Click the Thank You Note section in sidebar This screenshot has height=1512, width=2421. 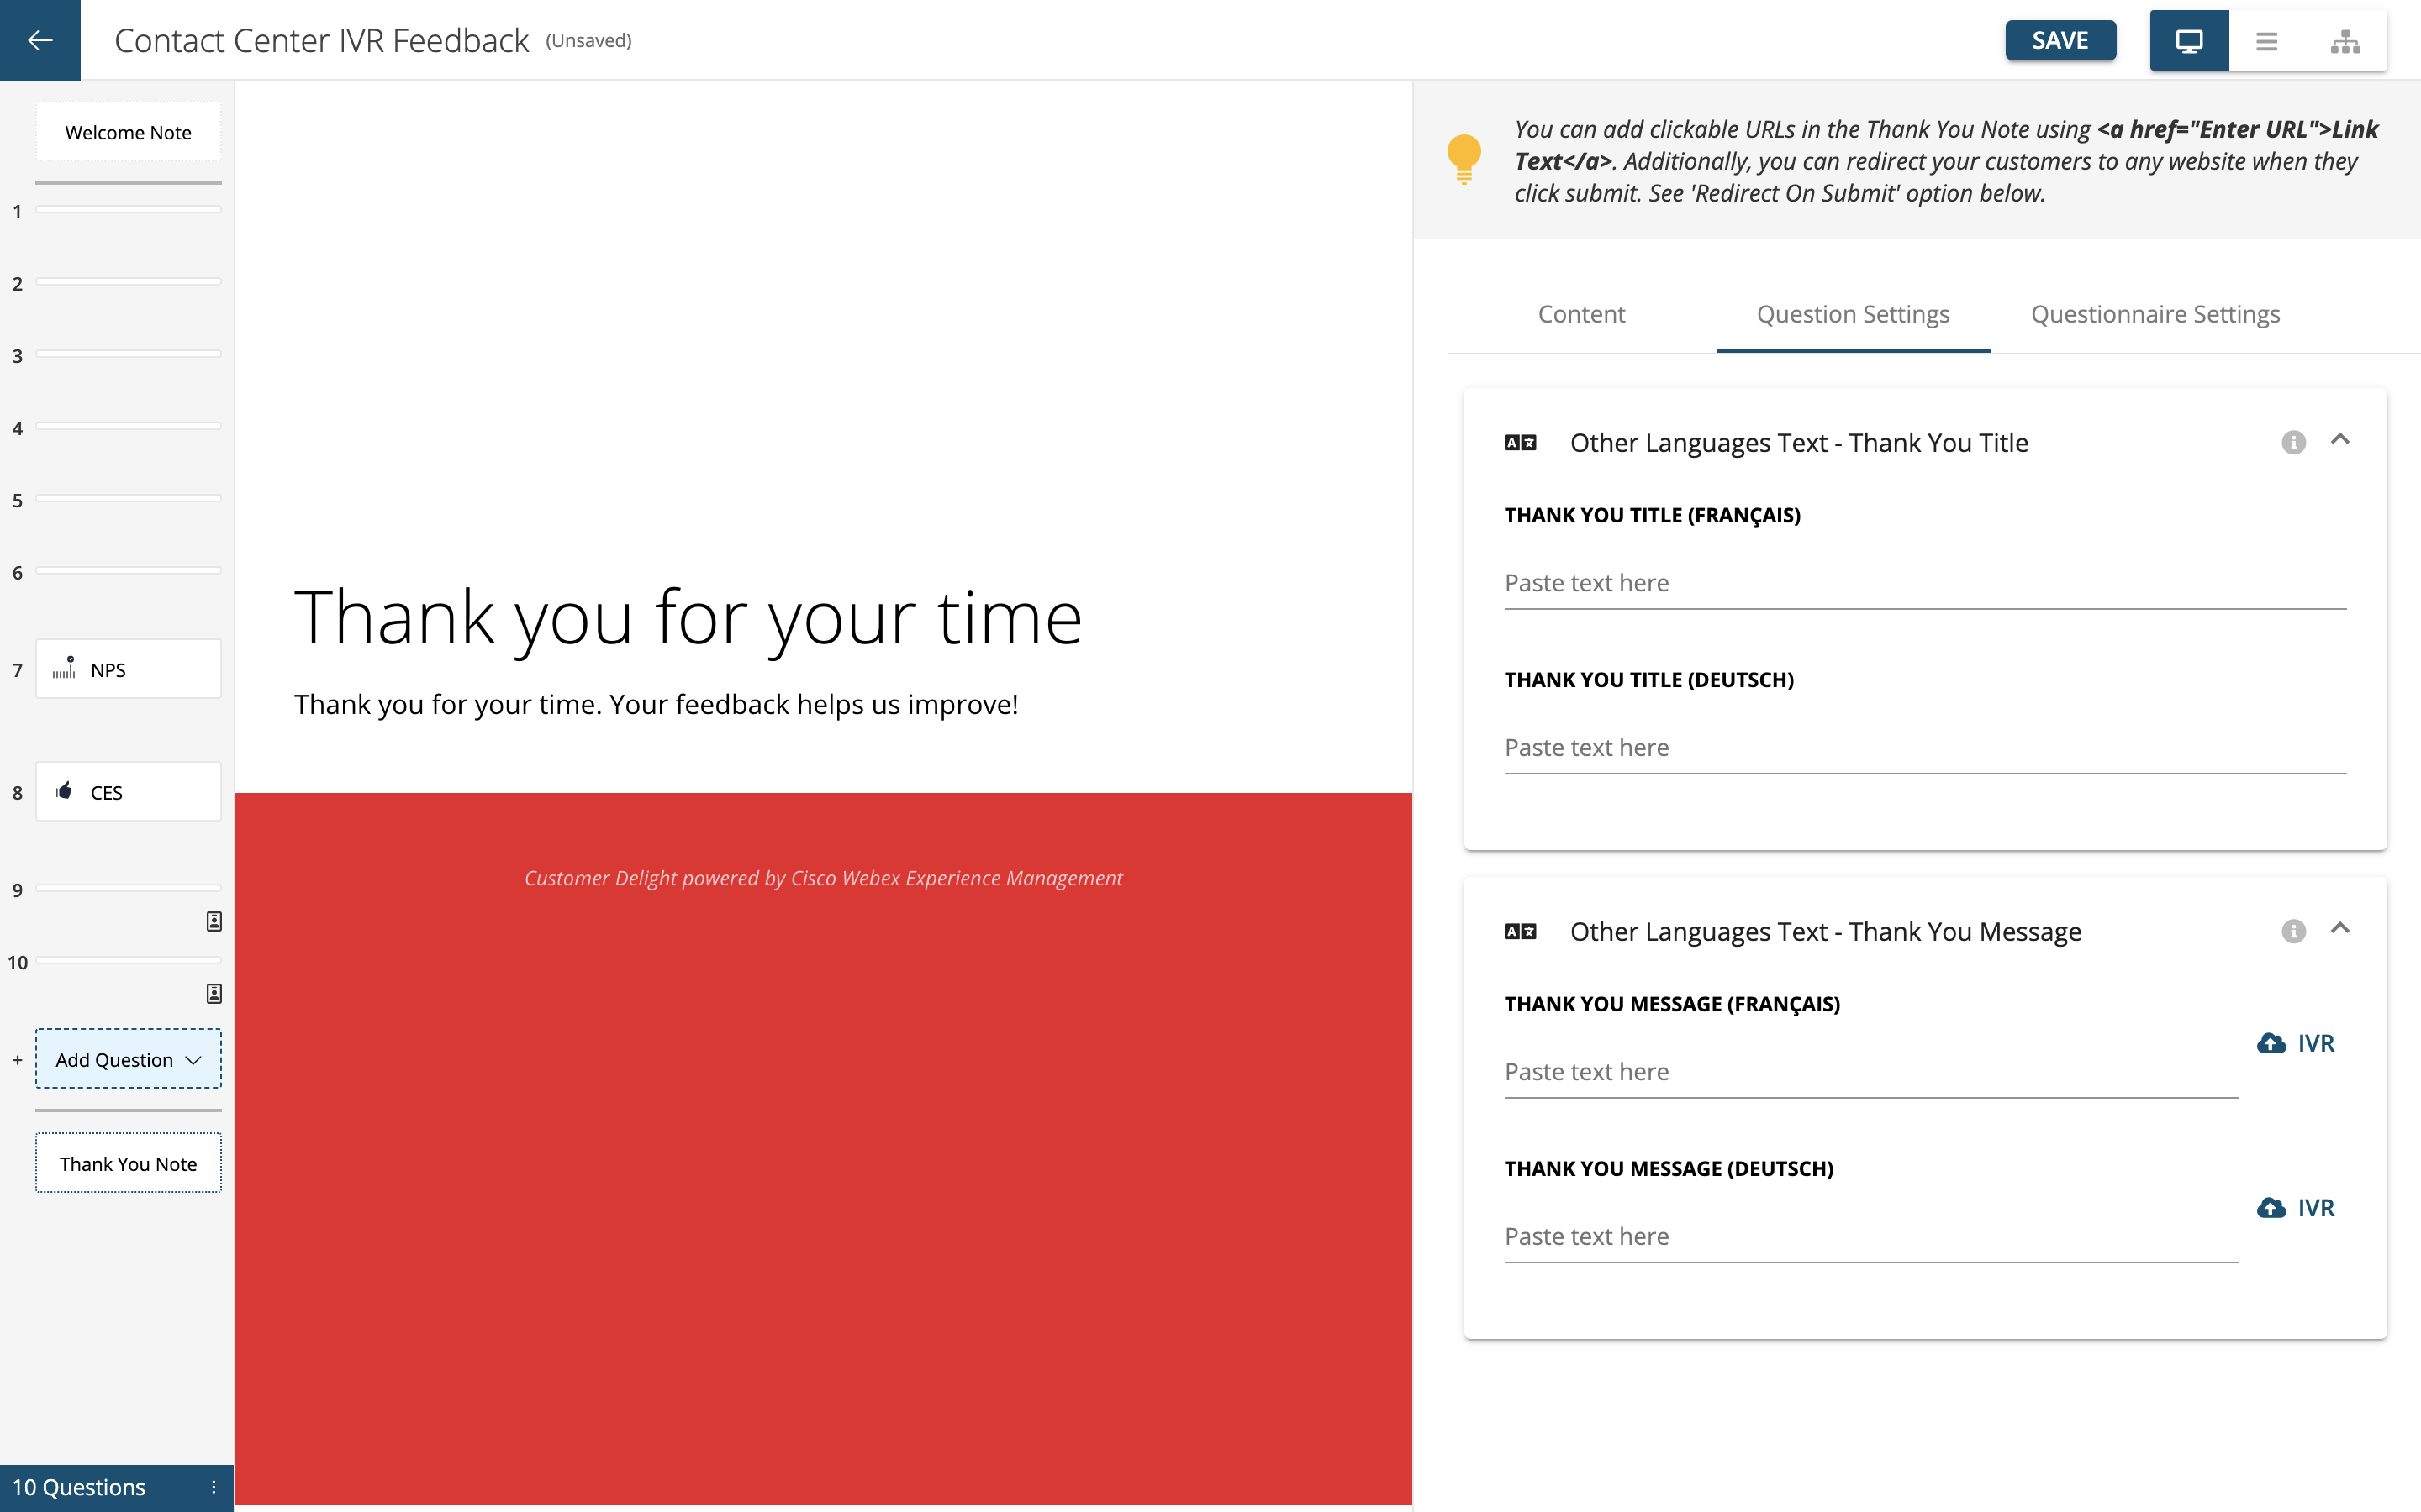coord(127,1163)
